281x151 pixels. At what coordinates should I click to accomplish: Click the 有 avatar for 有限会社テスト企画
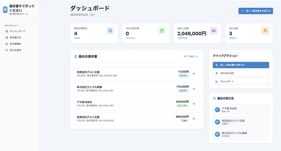click(x=217, y=122)
